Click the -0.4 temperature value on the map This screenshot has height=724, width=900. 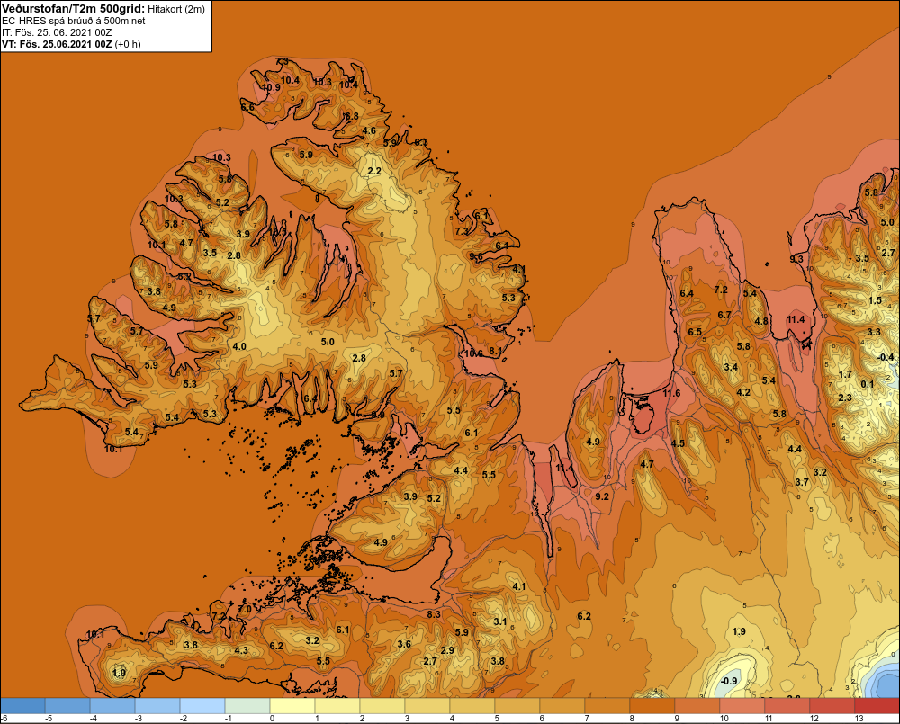(886, 357)
